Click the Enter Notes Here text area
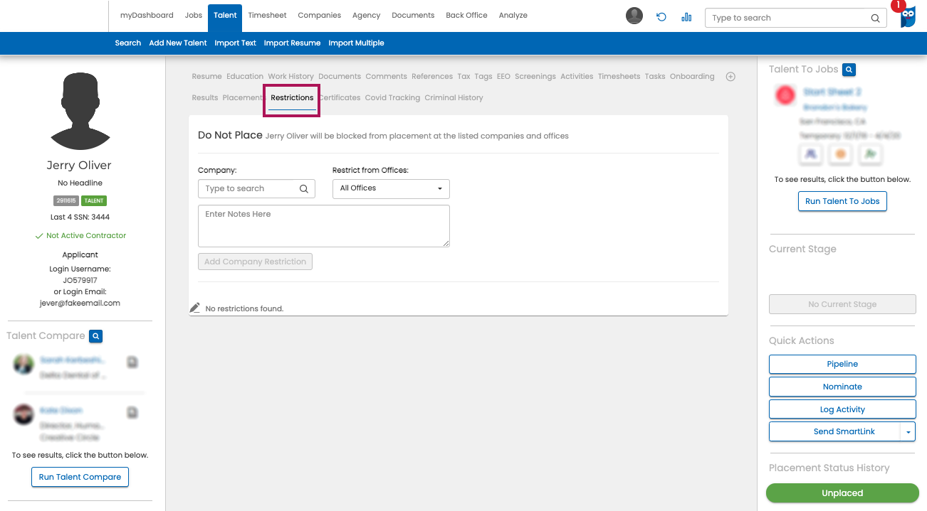This screenshot has height=511, width=927. (324, 226)
